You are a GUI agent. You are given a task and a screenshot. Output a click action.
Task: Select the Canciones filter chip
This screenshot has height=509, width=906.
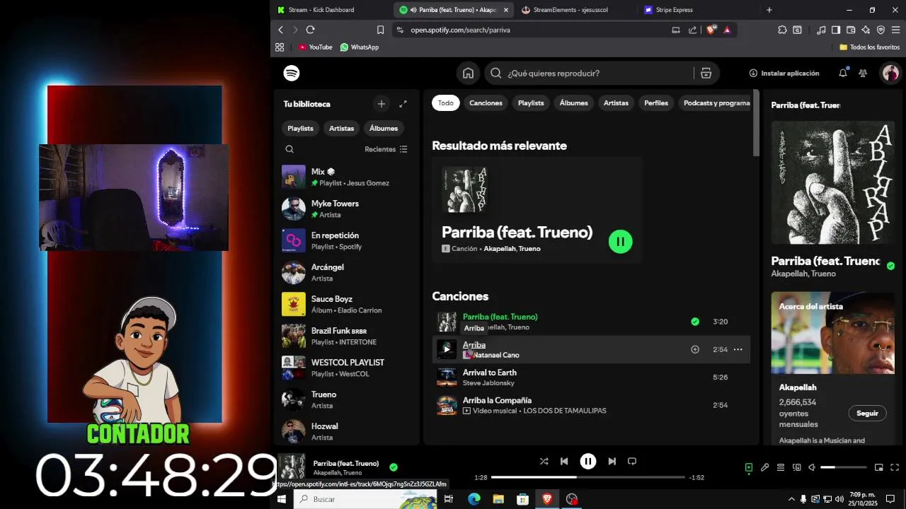pos(486,103)
